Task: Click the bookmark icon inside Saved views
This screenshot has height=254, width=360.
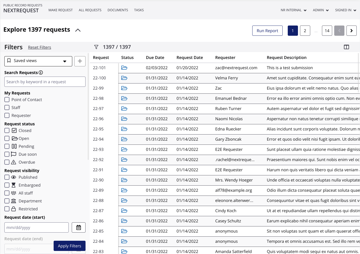Action: (x=9, y=61)
